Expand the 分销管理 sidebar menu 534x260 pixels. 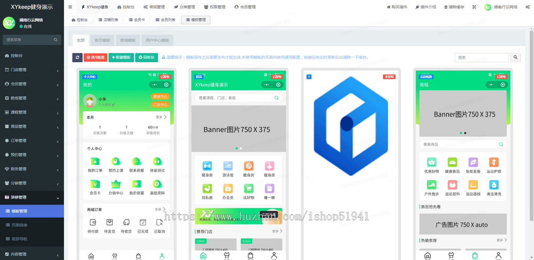point(32,183)
